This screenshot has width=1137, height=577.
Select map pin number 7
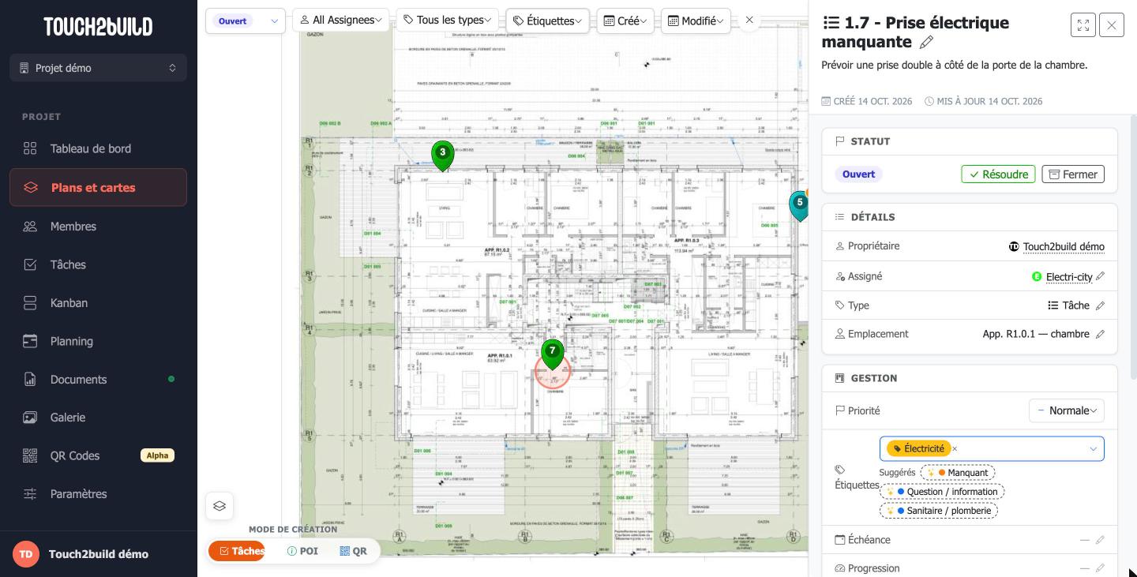(x=553, y=354)
